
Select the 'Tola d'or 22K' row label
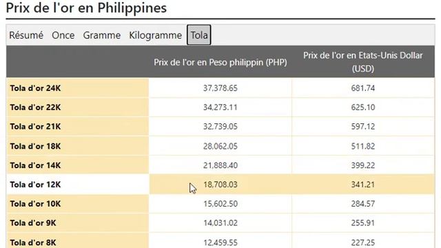[35, 107]
